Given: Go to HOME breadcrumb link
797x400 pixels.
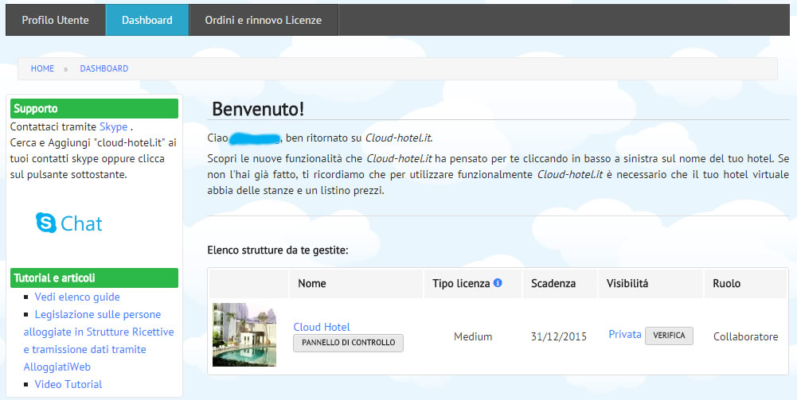Looking at the screenshot, I should pyautogui.click(x=42, y=68).
